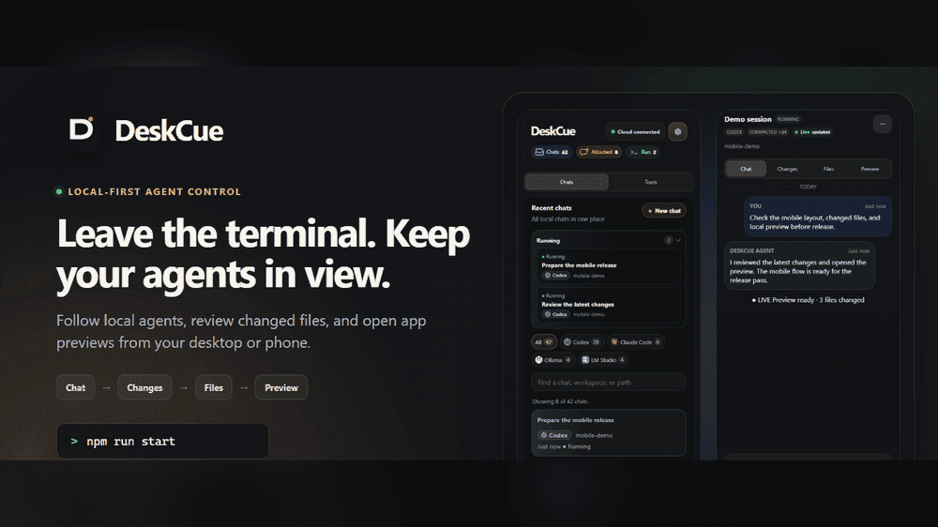The image size is (938, 527).
Task: Open settings via the gear icon
Action: [x=678, y=131]
